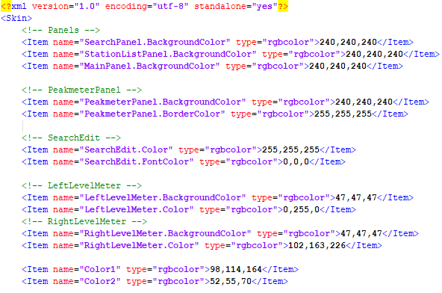442x293 pixels.
Task: Click the 'Panels' comment line
Action: coord(61,30)
